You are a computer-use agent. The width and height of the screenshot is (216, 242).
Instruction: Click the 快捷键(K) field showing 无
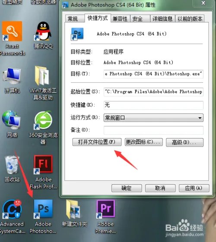153,105
